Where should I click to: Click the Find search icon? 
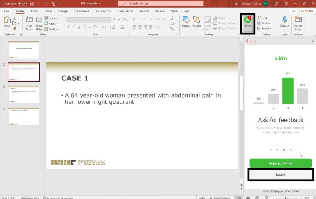pos(259,18)
